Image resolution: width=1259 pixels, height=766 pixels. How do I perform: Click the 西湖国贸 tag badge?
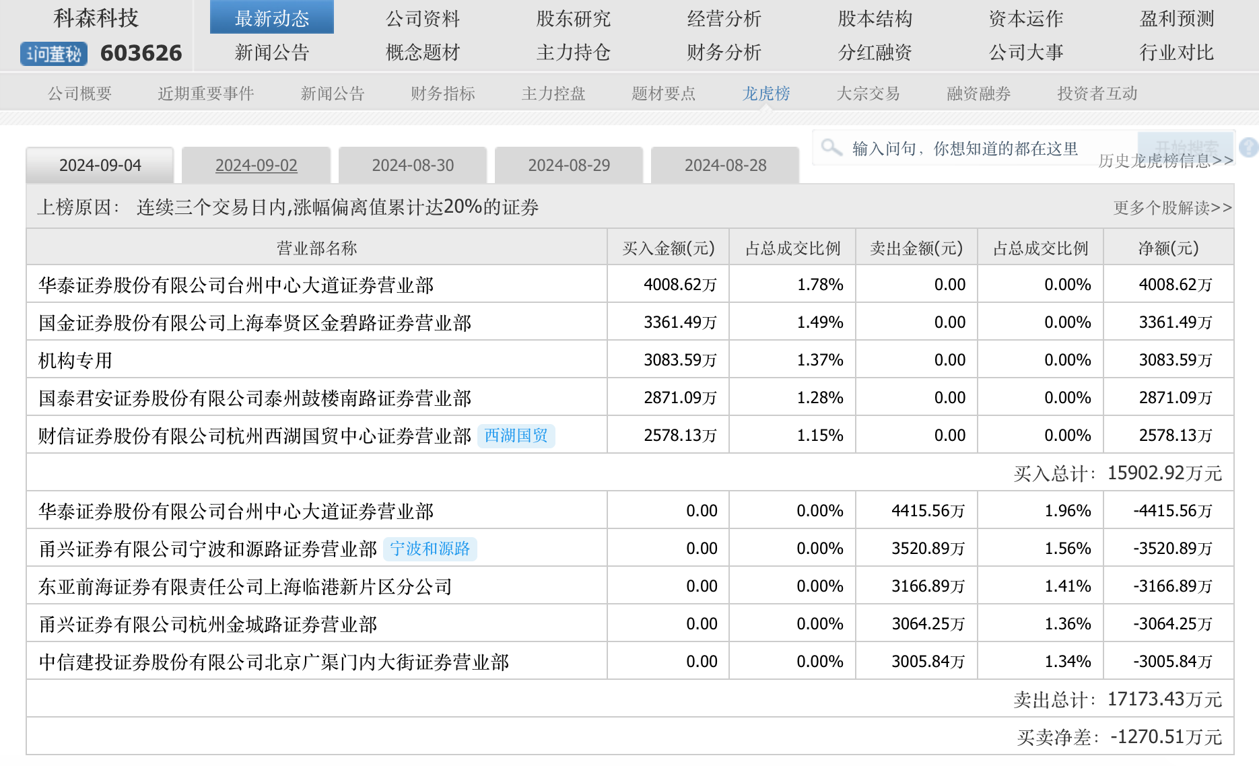tap(516, 436)
